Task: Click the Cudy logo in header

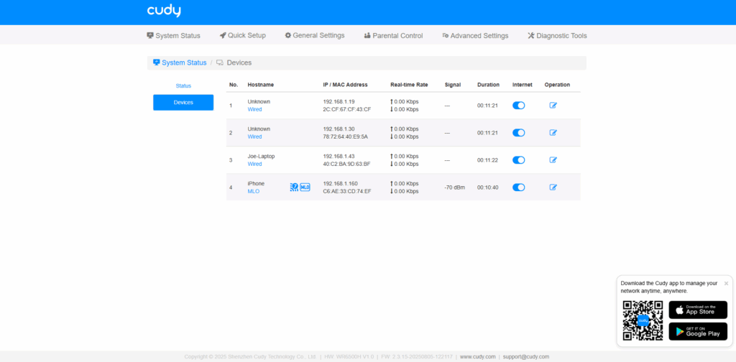Action: pyautogui.click(x=164, y=11)
